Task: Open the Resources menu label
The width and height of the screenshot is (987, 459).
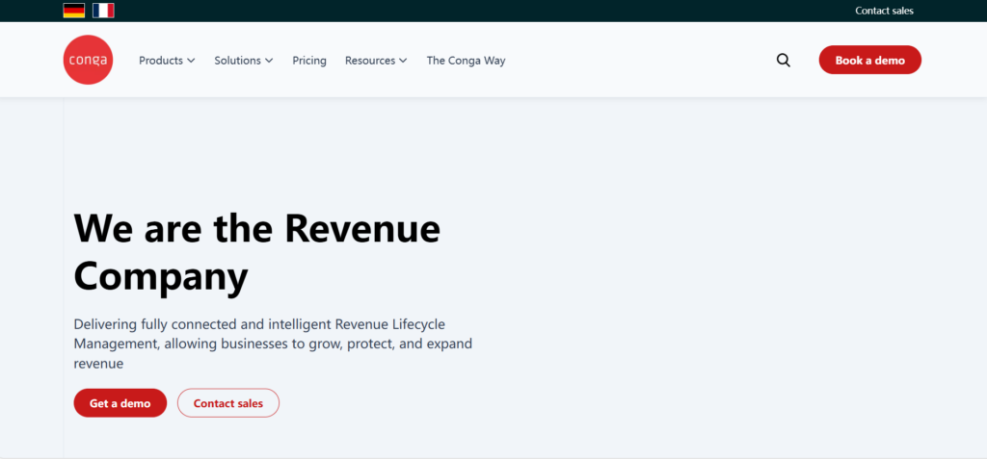Action: tap(370, 61)
